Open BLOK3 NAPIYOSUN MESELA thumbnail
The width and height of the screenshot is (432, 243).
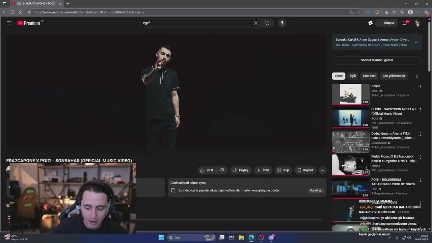351,117
